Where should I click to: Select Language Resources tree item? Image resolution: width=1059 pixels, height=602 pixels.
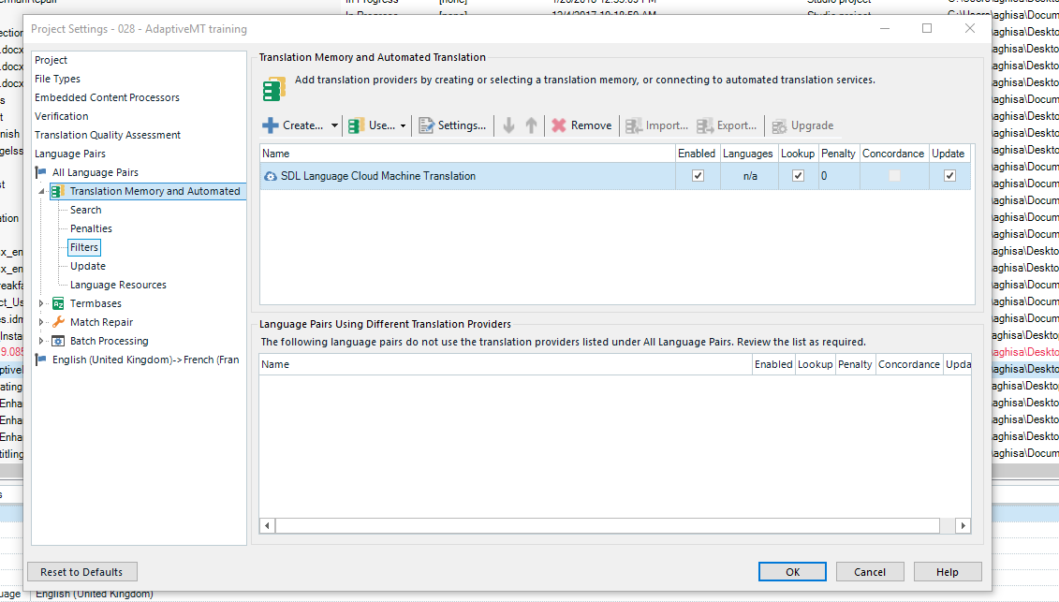[118, 286]
